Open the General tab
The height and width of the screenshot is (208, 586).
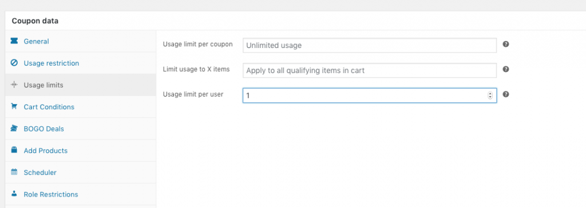tap(80, 41)
